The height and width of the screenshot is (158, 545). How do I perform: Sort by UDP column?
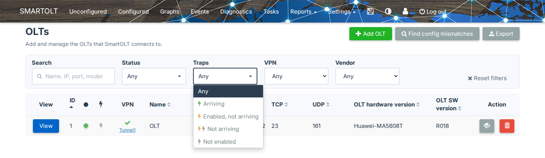[x=321, y=105]
